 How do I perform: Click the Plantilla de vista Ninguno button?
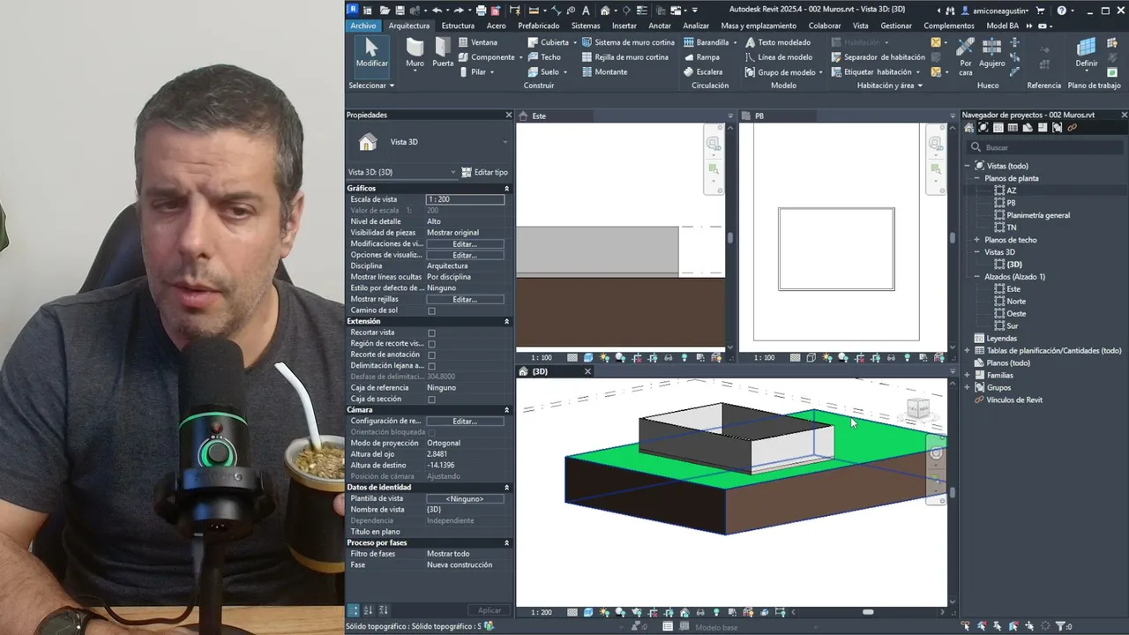(465, 499)
